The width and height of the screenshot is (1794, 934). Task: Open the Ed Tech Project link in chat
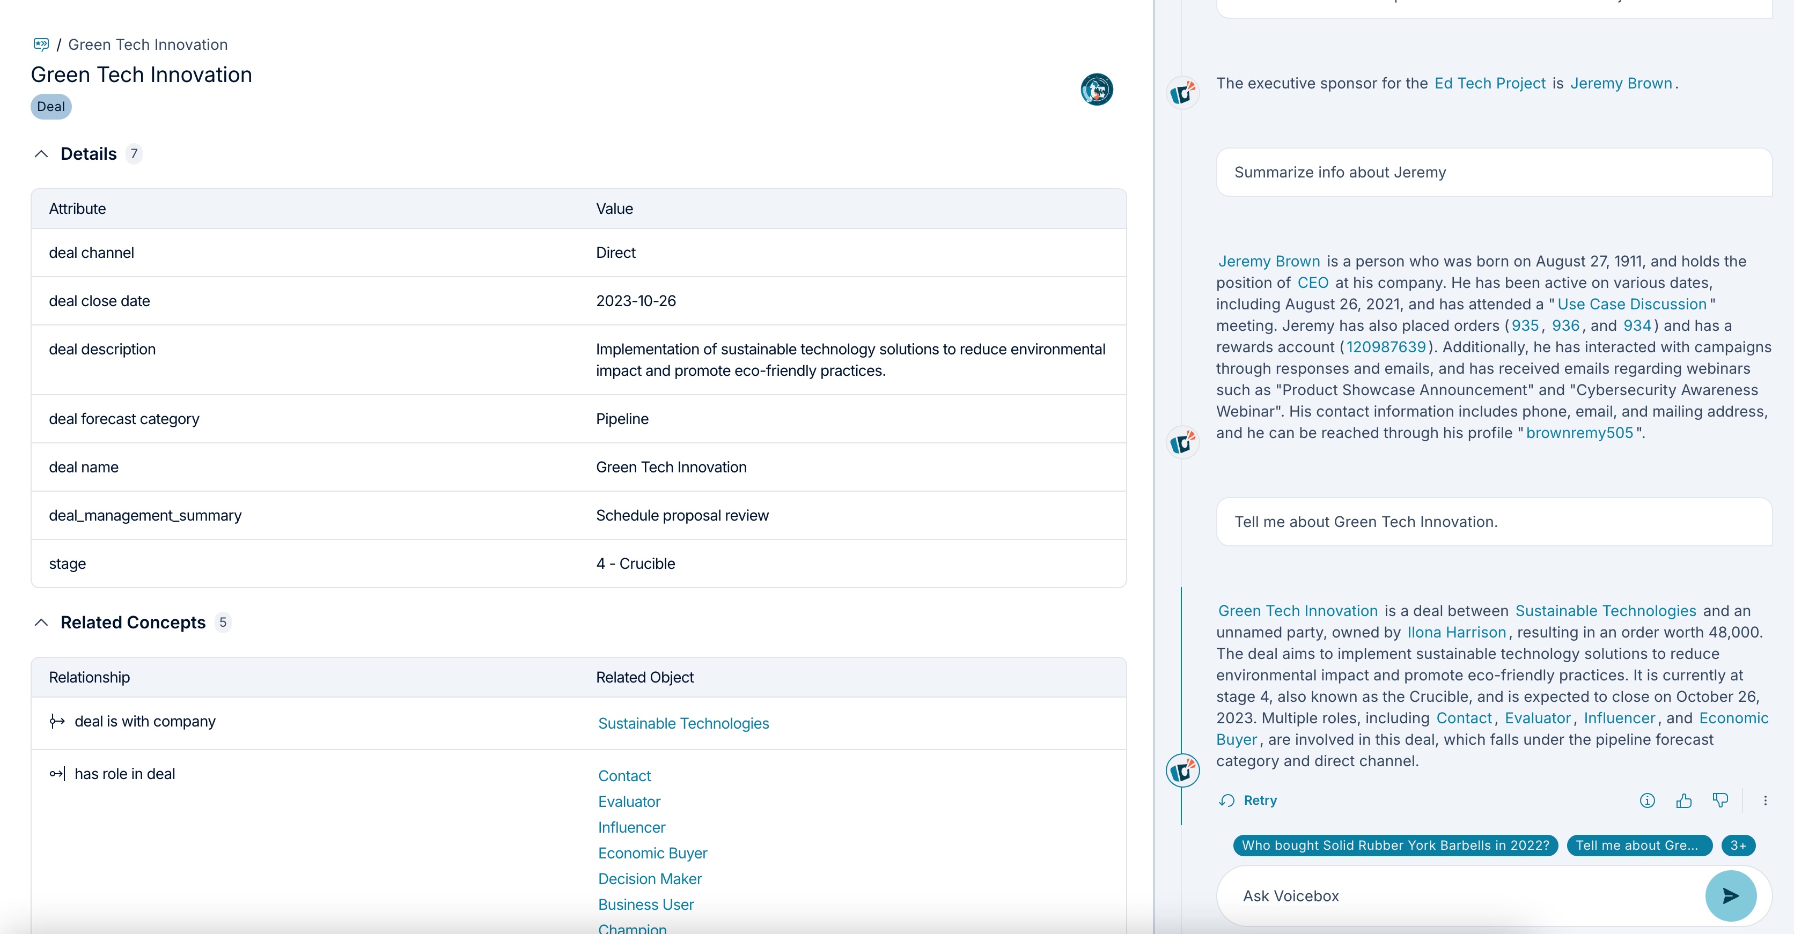click(x=1490, y=84)
